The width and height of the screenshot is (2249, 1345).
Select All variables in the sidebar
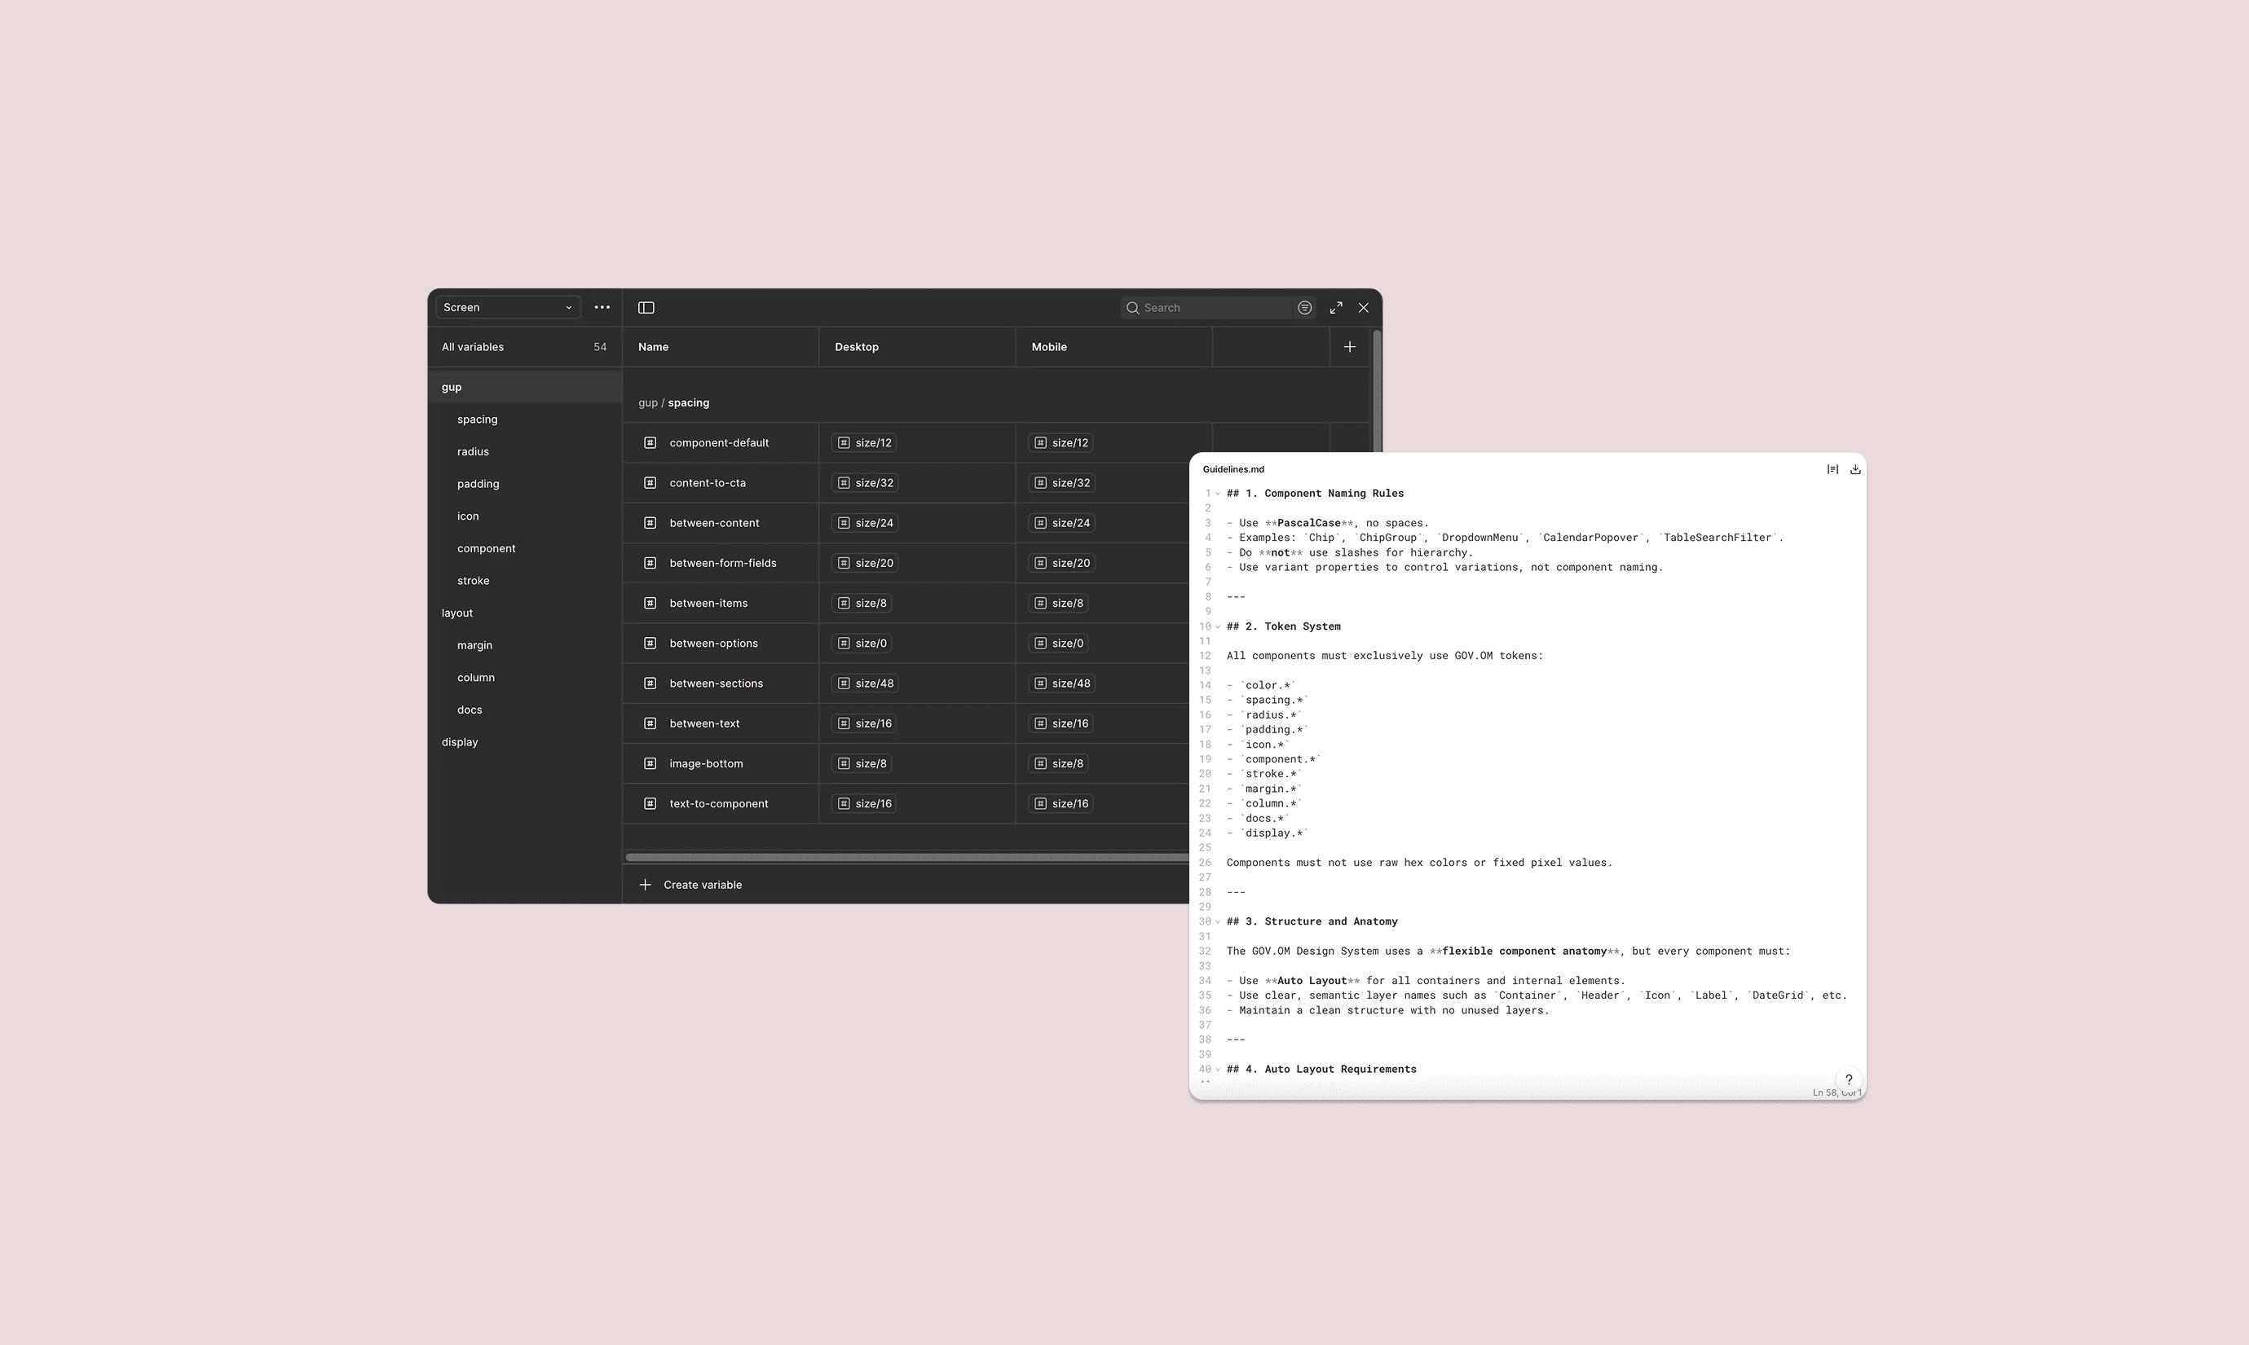473,346
